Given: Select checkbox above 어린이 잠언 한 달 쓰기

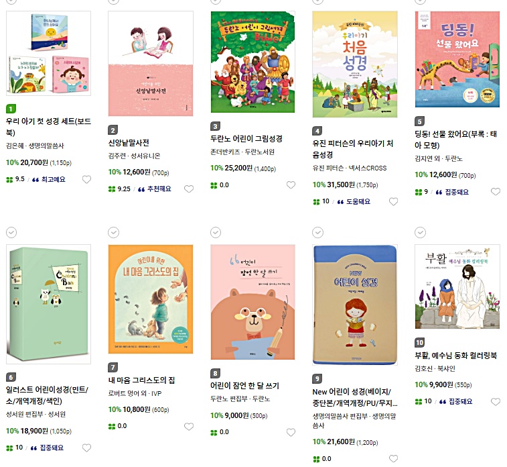Looking at the screenshot, I should click(x=216, y=233).
